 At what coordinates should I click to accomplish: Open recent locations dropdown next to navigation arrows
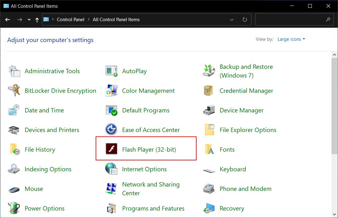coord(29,19)
